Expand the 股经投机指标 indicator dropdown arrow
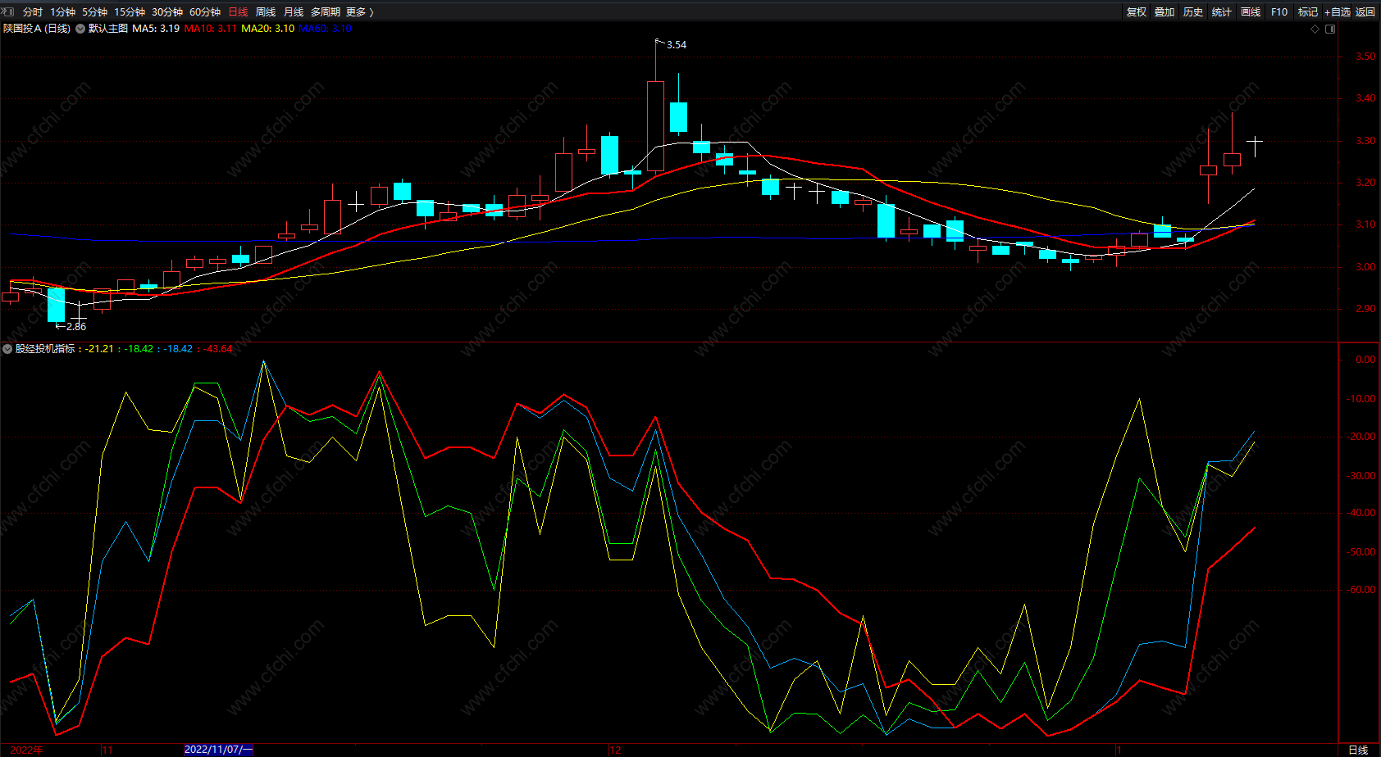 [x=7, y=349]
